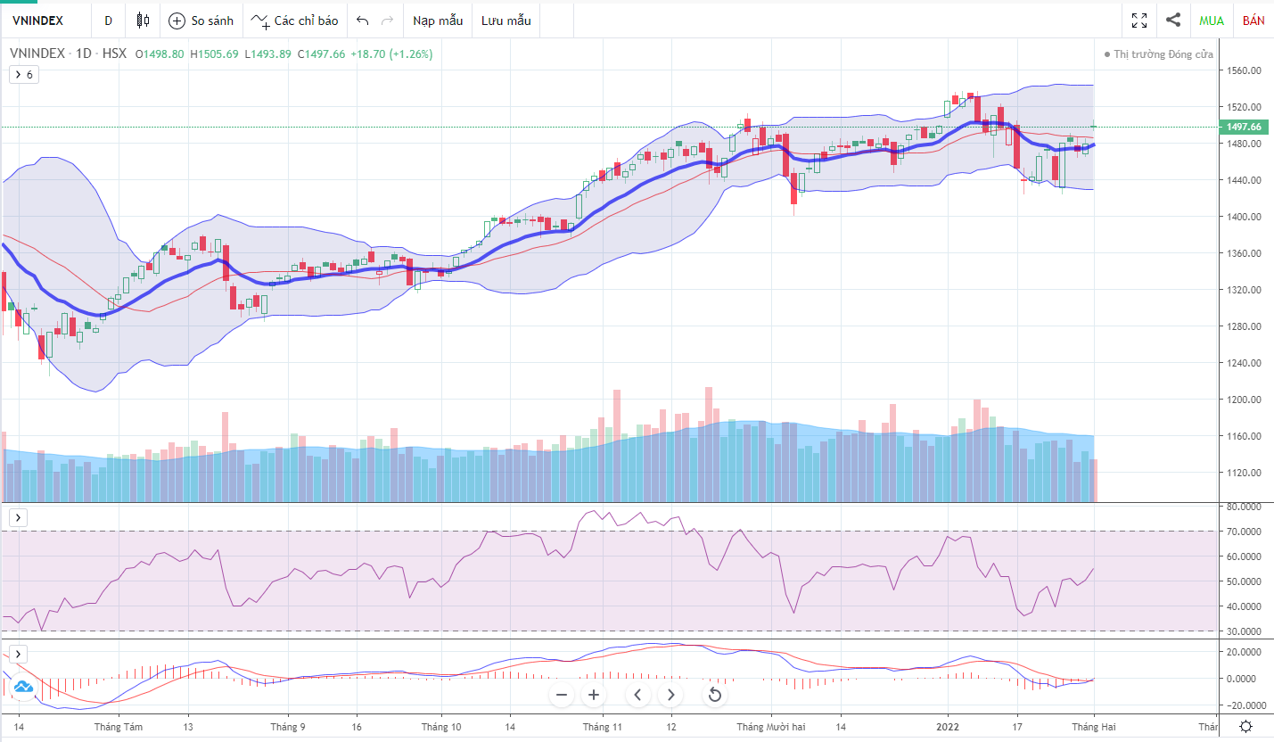Viewport: 1274px width, 742px height.
Task: Zoom in the chart with plus button
Action: point(594,695)
